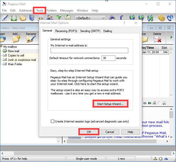
Task: Click the blue letter f font icon
Action: 121,17
